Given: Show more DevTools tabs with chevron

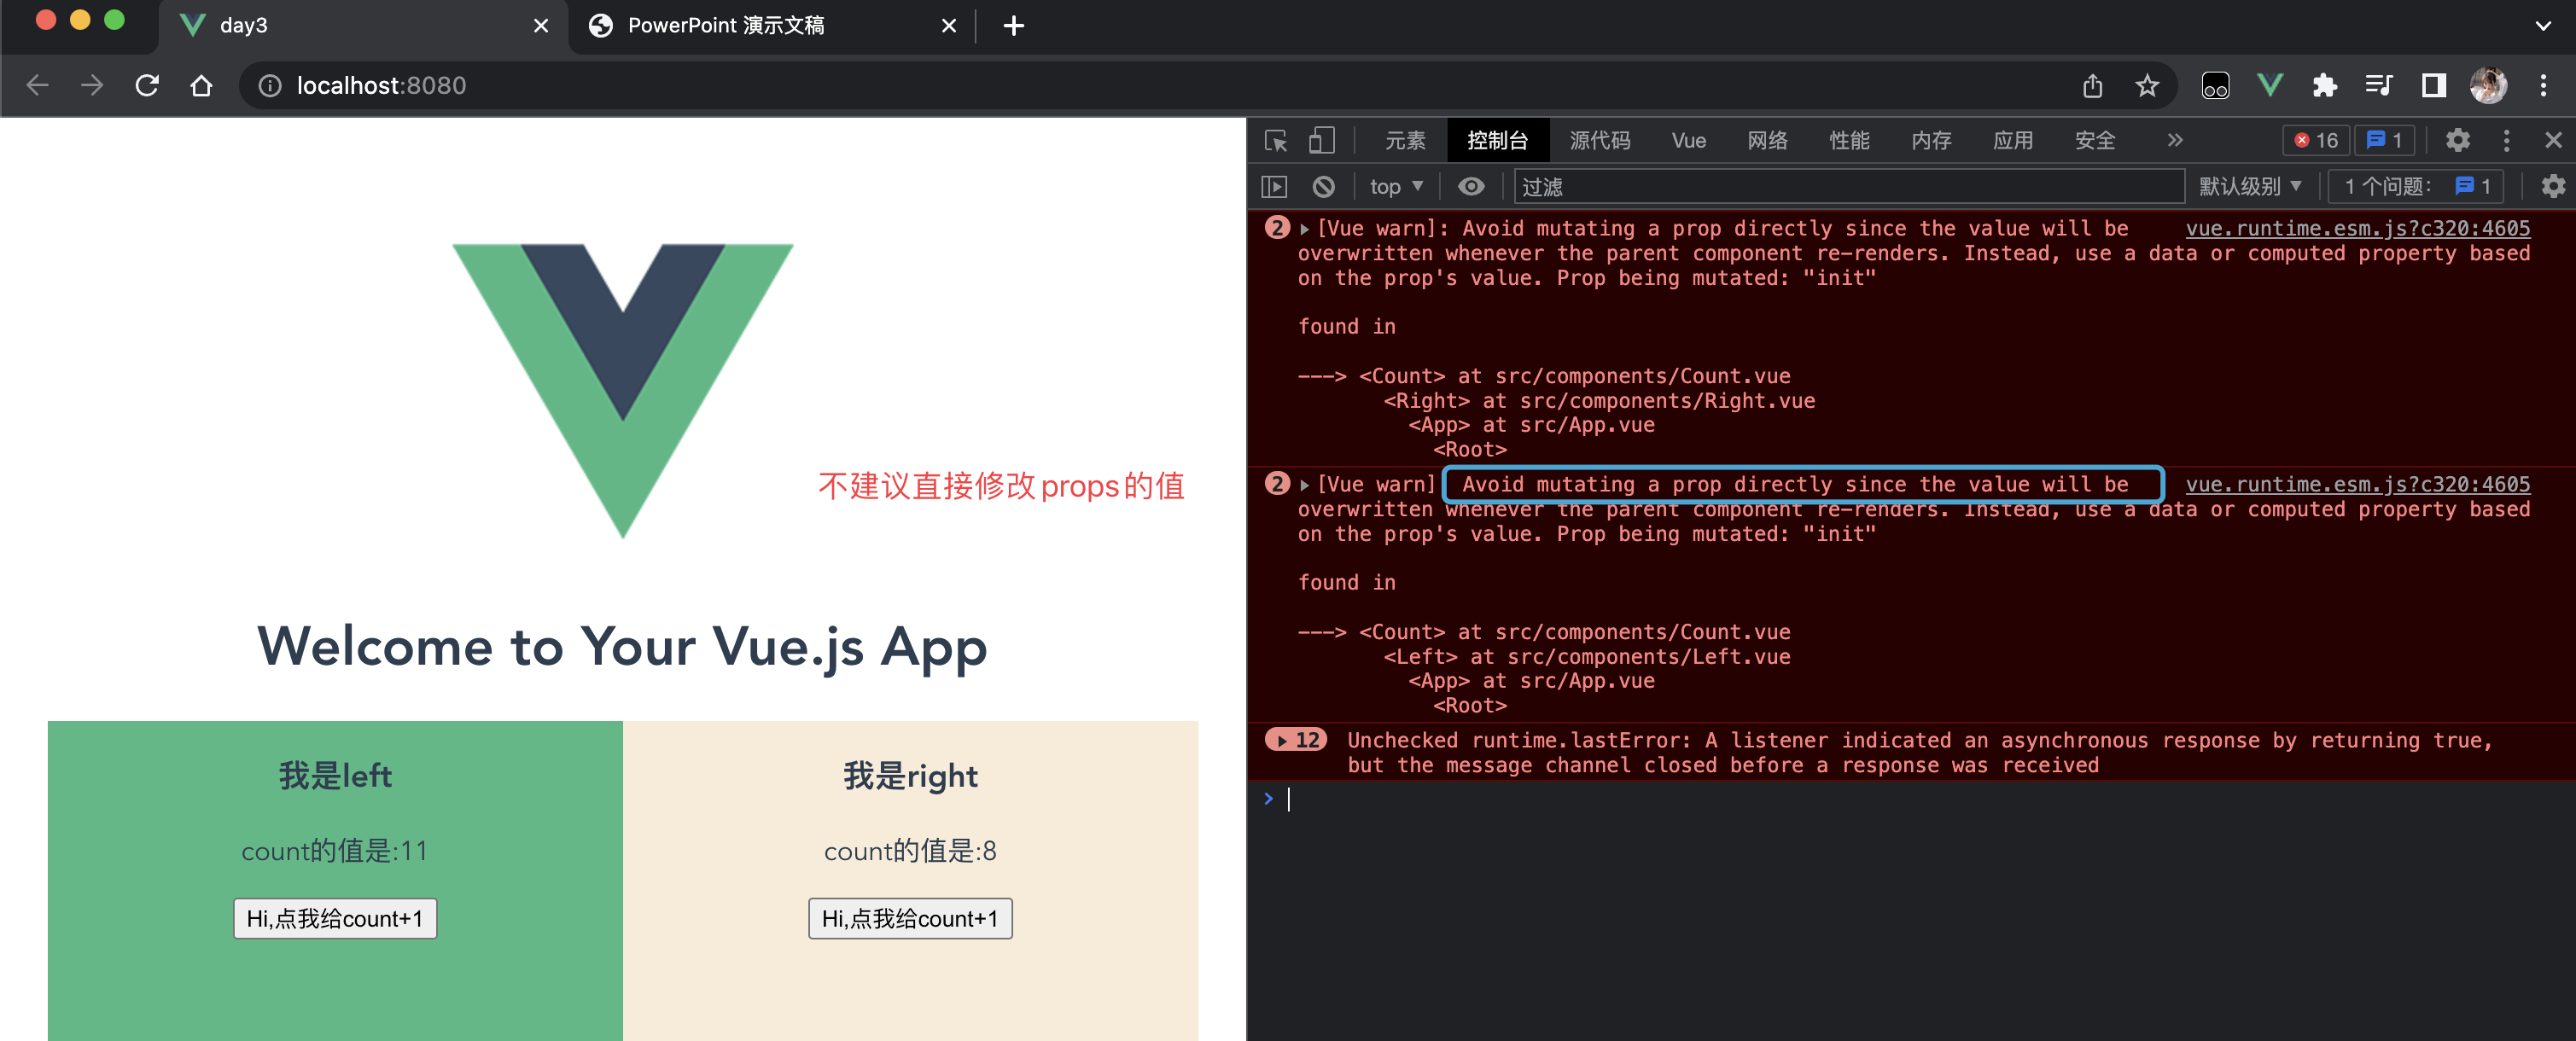Looking at the screenshot, I should [2174, 141].
